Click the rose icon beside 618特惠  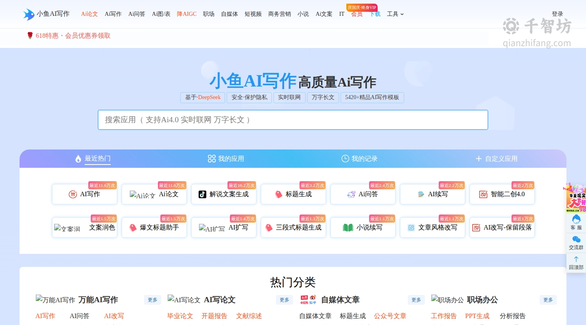click(x=30, y=36)
